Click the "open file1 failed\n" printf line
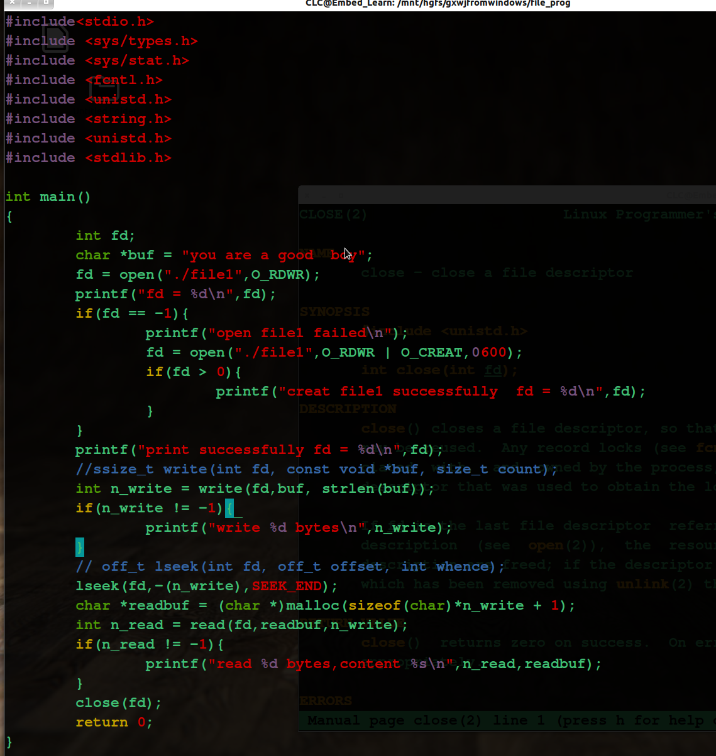The width and height of the screenshot is (716, 756). click(277, 333)
